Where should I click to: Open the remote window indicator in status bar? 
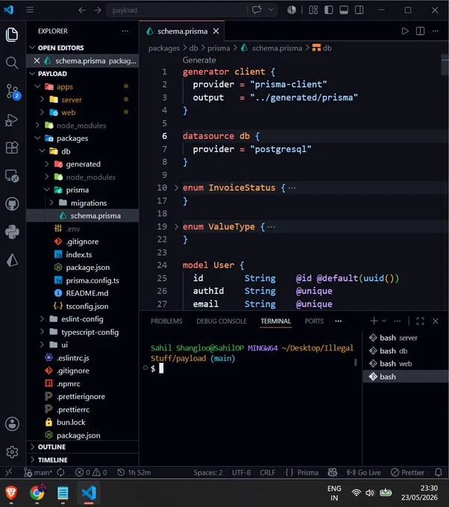[x=9, y=473]
